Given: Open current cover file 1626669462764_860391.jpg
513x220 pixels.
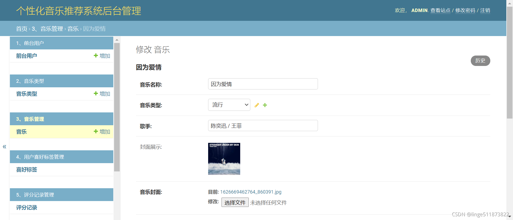Looking at the screenshot, I should click(x=251, y=192).
